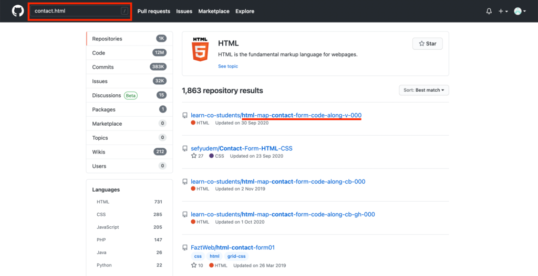Filter results by Java language
Viewport: 538px width, 276px height.
coord(129,252)
